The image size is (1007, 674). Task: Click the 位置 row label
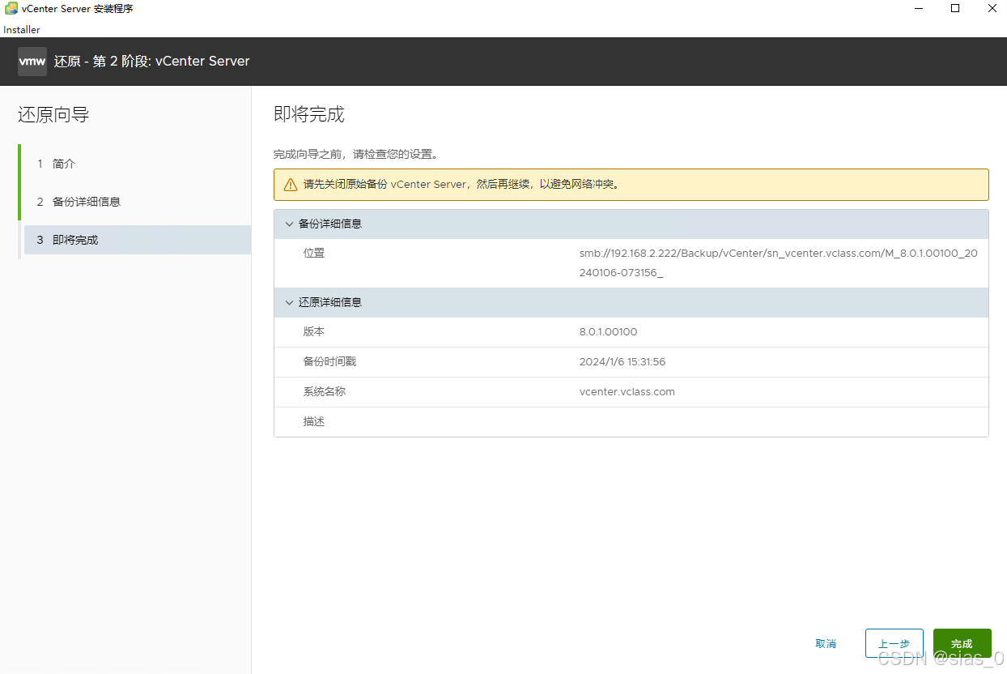click(314, 254)
